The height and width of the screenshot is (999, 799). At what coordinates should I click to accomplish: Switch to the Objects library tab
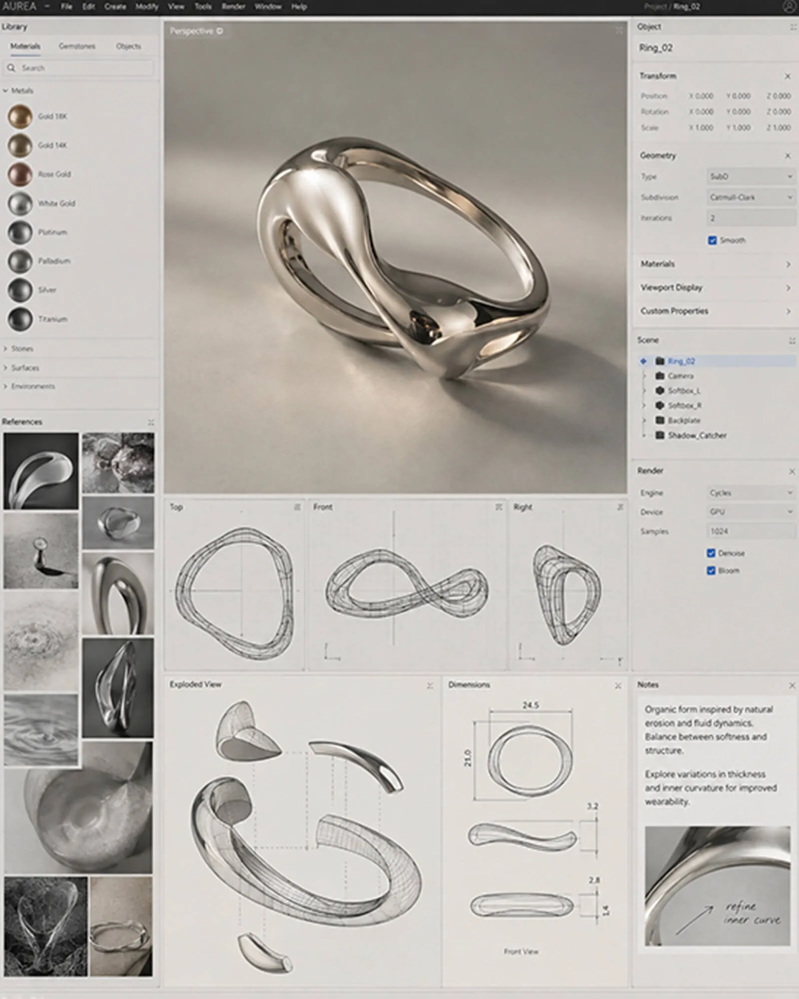click(128, 46)
